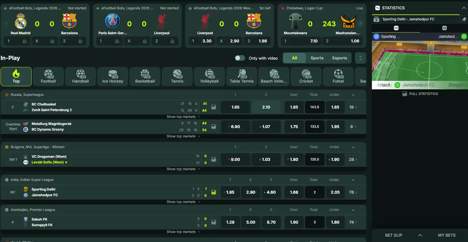Pick 1.65 odds for BC Chelbasket
The width and height of the screenshot is (468, 242).
point(235,107)
